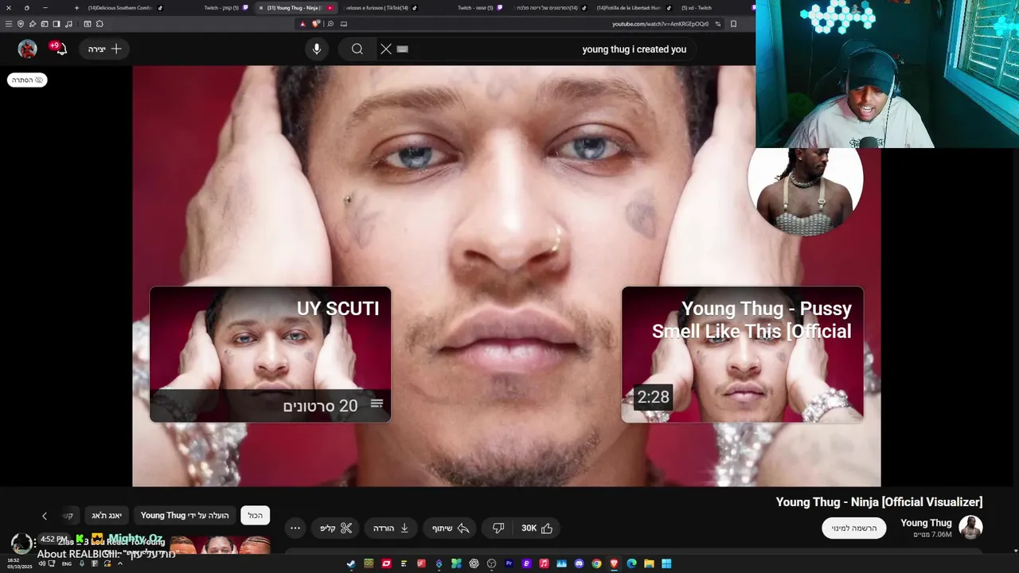Viewport: 1019px width, 573px height.
Task: Expand more chips with the chevron arrow
Action: [x=45, y=516]
